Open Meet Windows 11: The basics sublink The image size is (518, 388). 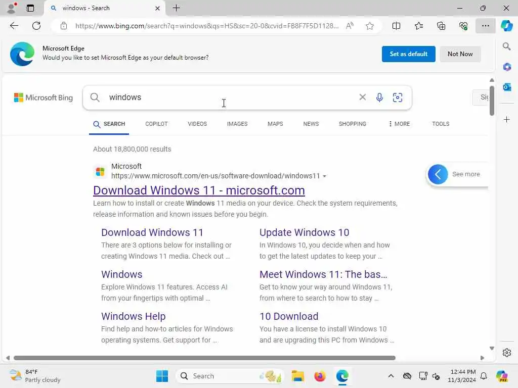point(323,274)
